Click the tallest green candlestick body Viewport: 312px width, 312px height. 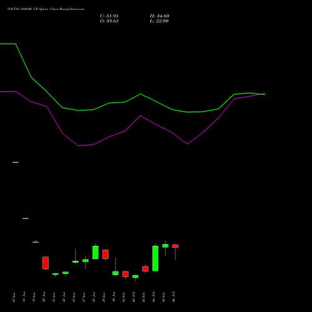(155, 258)
